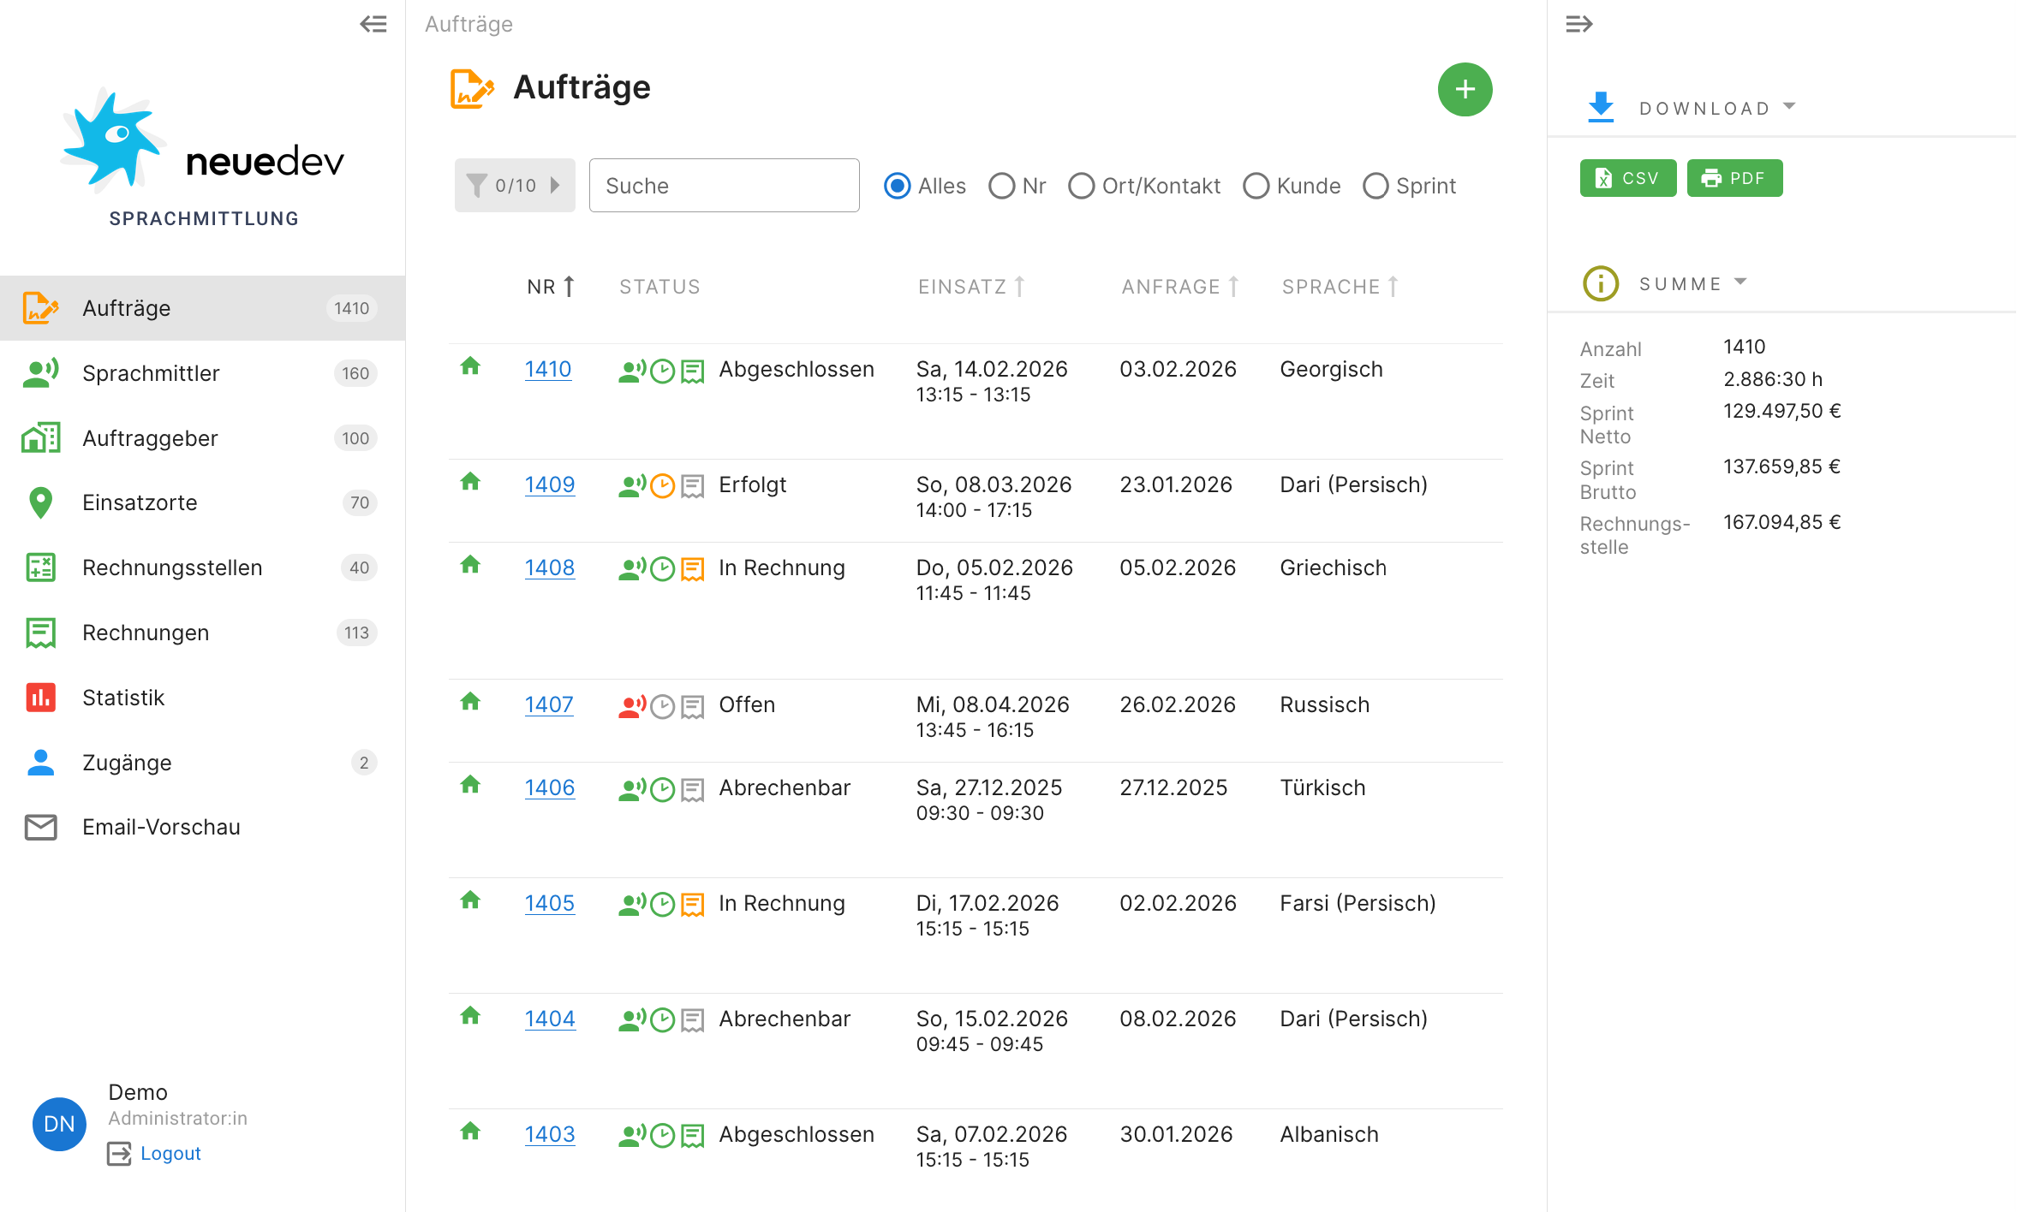
Task: Export the list as CSV
Action: point(1627,178)
